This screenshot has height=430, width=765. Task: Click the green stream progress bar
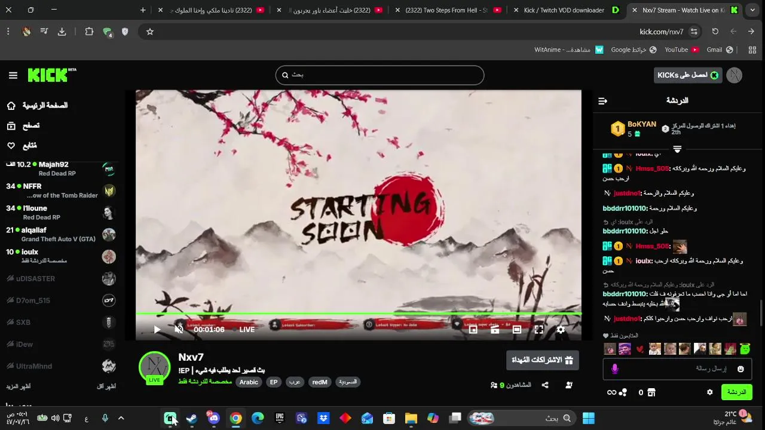point(359,314)
